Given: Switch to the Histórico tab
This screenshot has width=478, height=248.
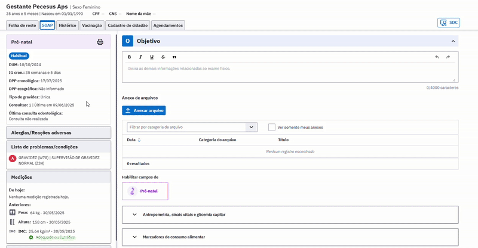Looking at the screenshot, I should (68, 25).
